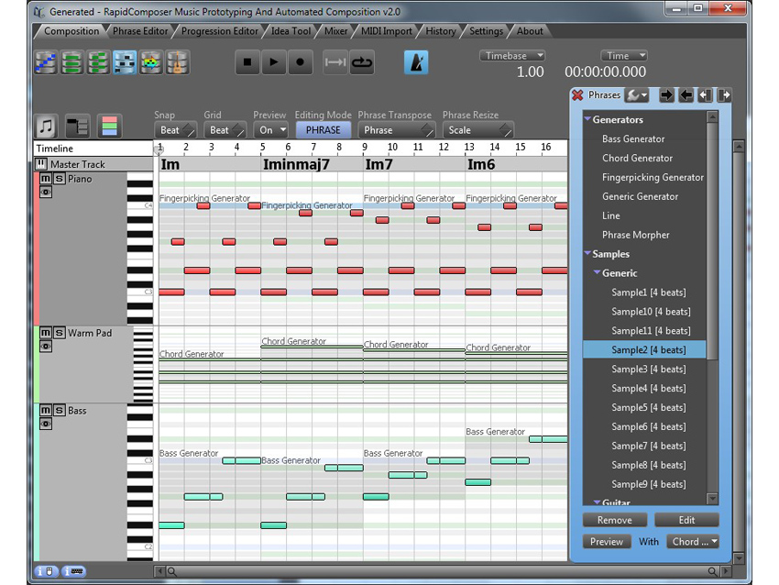This screenshot has width=779, height=585.
Task: Toggle the Piano track eye icon
Action: coord(46,192)
